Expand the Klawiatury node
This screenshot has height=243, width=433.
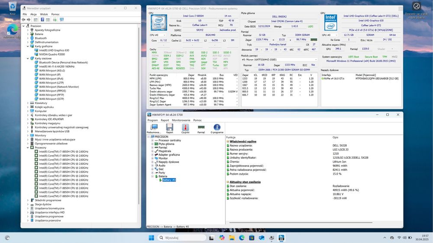(28, 103)
